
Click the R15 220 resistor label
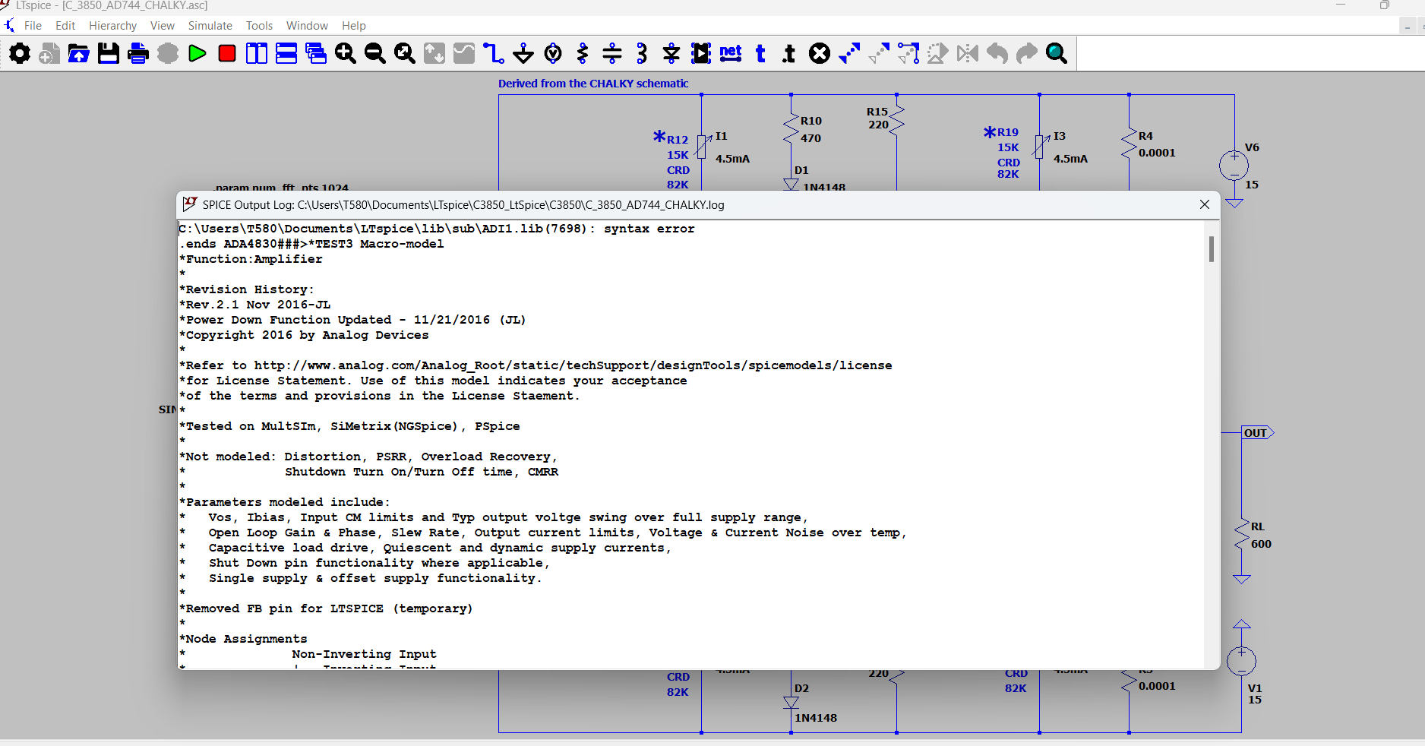[877, 118]
